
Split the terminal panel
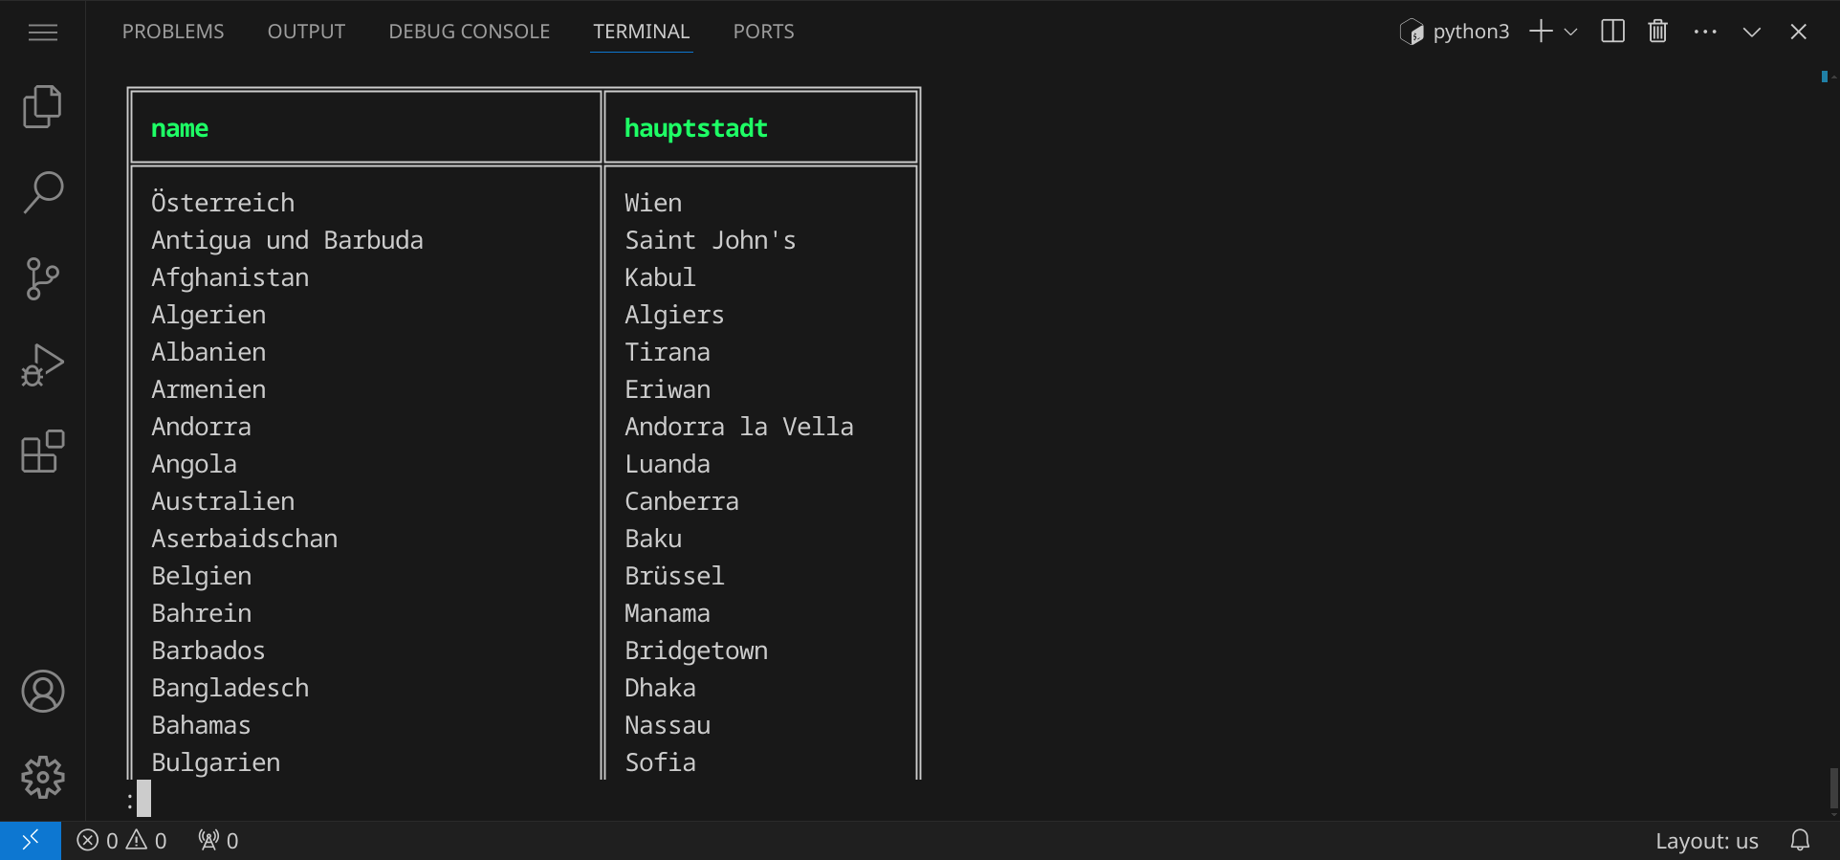pyautogui.click(x=1612, y=32)
